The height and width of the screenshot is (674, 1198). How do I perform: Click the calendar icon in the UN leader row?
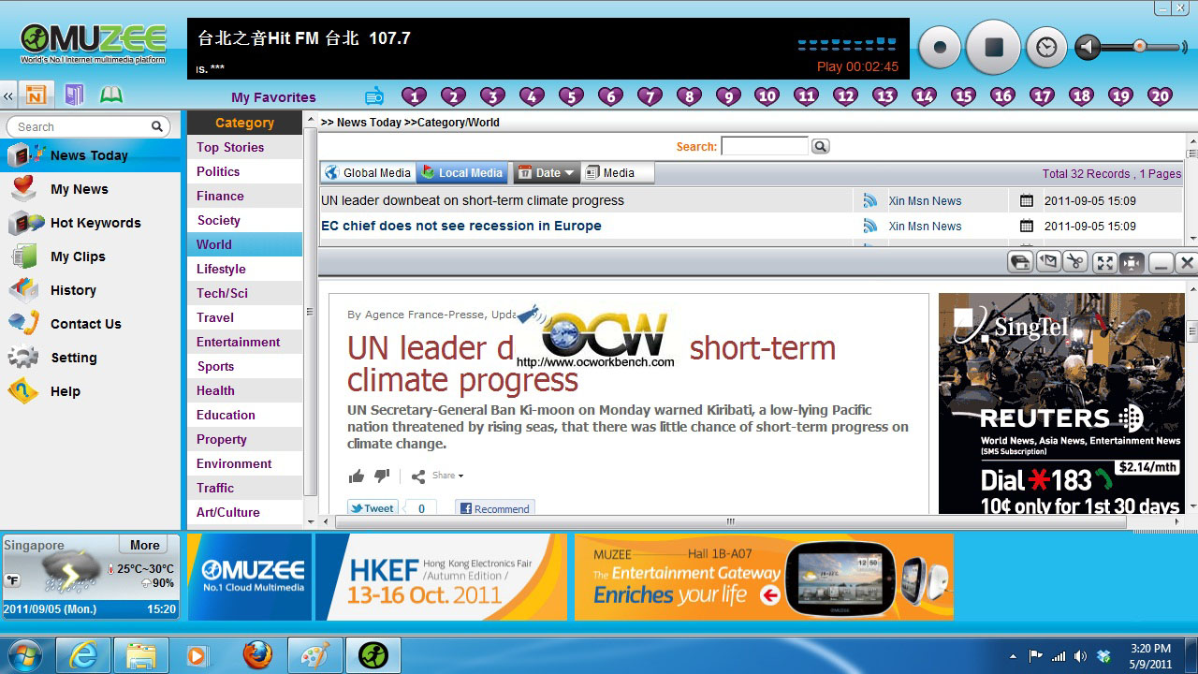pyautogui.click(x=1026, y=200)
